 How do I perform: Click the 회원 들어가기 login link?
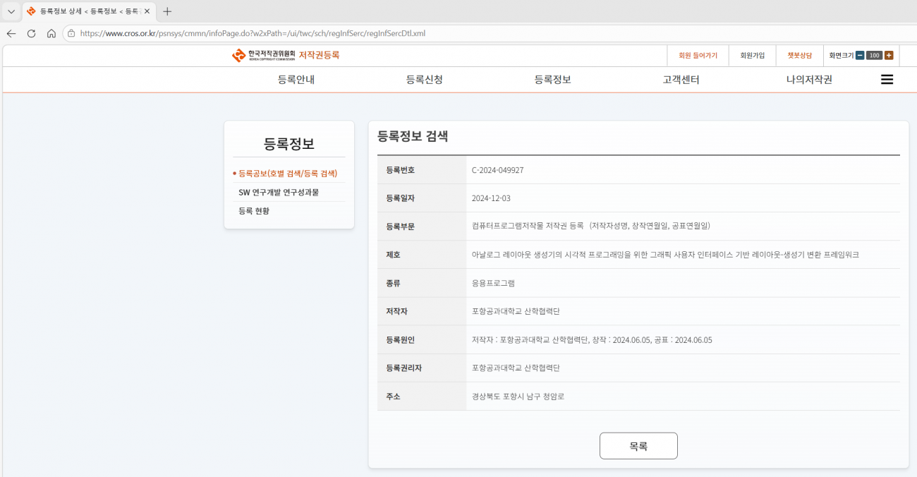[698, 56]
